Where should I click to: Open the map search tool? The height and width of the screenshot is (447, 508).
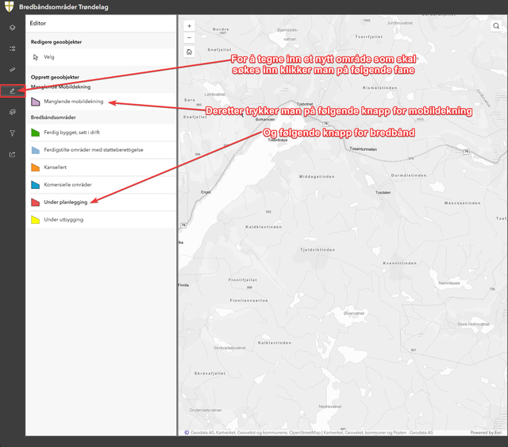tap(496, 26)
